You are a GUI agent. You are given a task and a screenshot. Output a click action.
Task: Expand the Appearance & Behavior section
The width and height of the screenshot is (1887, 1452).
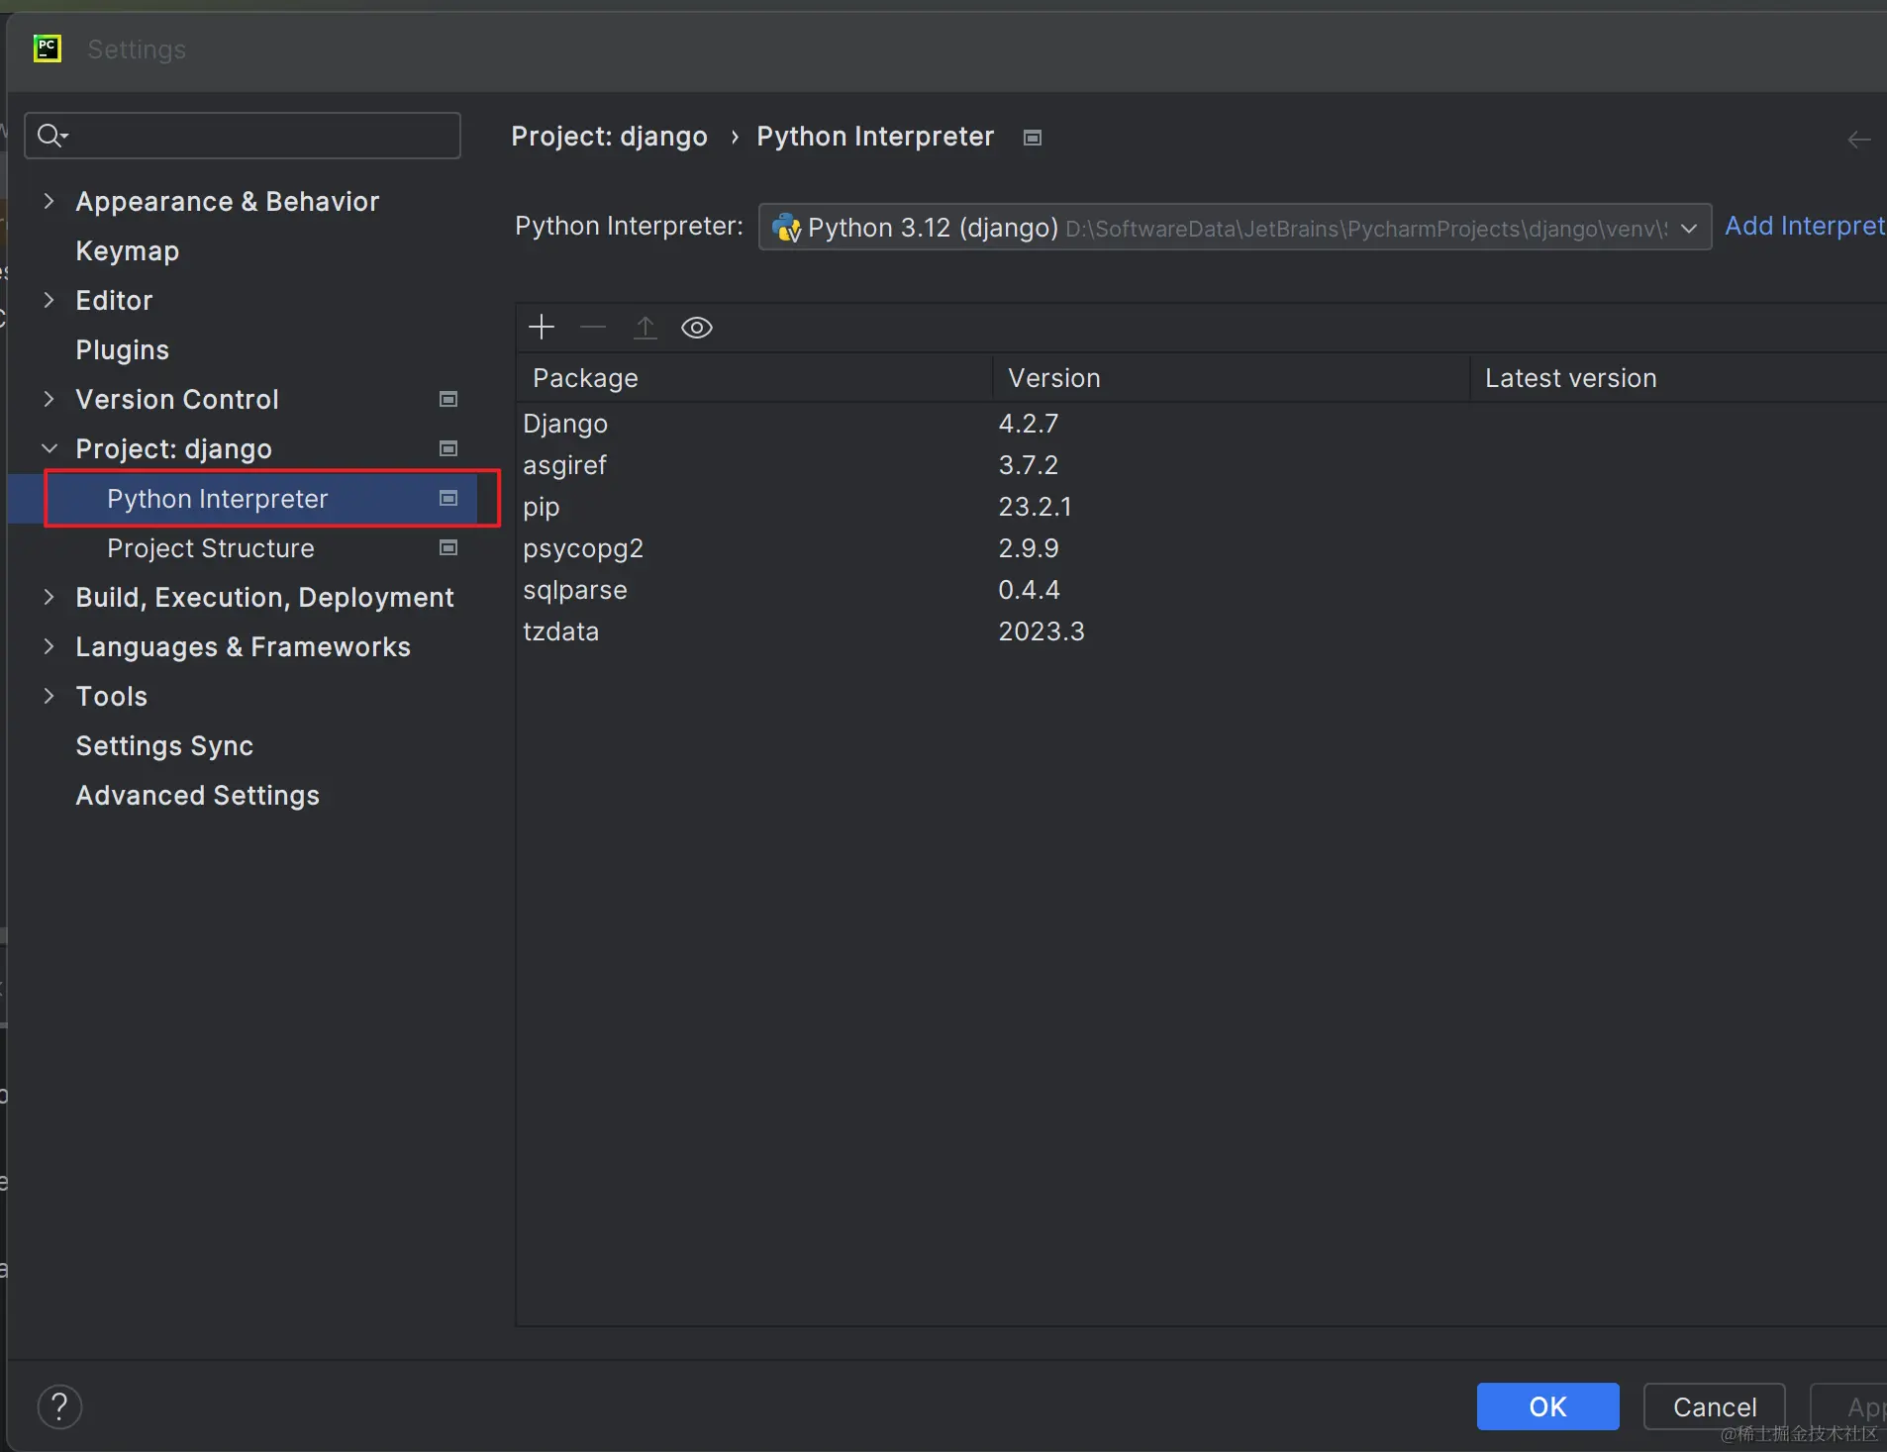click(x=50, y=202)
